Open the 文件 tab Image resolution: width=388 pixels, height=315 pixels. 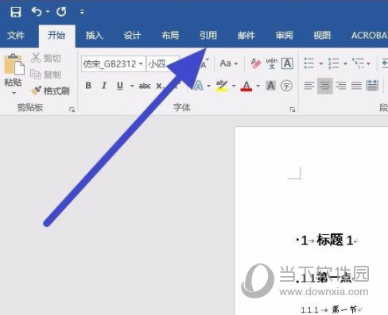point(16,35)
